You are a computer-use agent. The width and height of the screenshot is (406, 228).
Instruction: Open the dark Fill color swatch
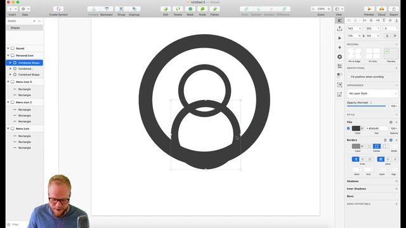356,129
